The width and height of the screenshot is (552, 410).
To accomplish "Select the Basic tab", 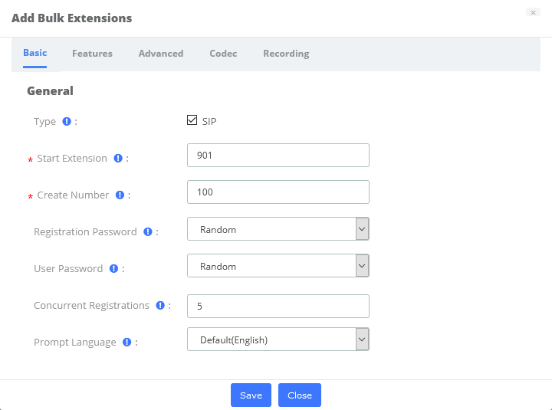I will click(34, 53).
